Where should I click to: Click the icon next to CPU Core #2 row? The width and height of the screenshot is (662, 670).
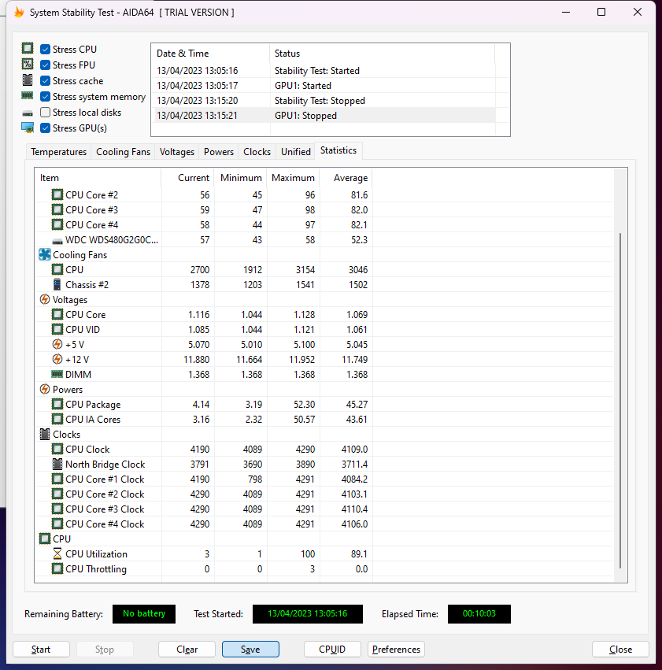pos(57,194)
